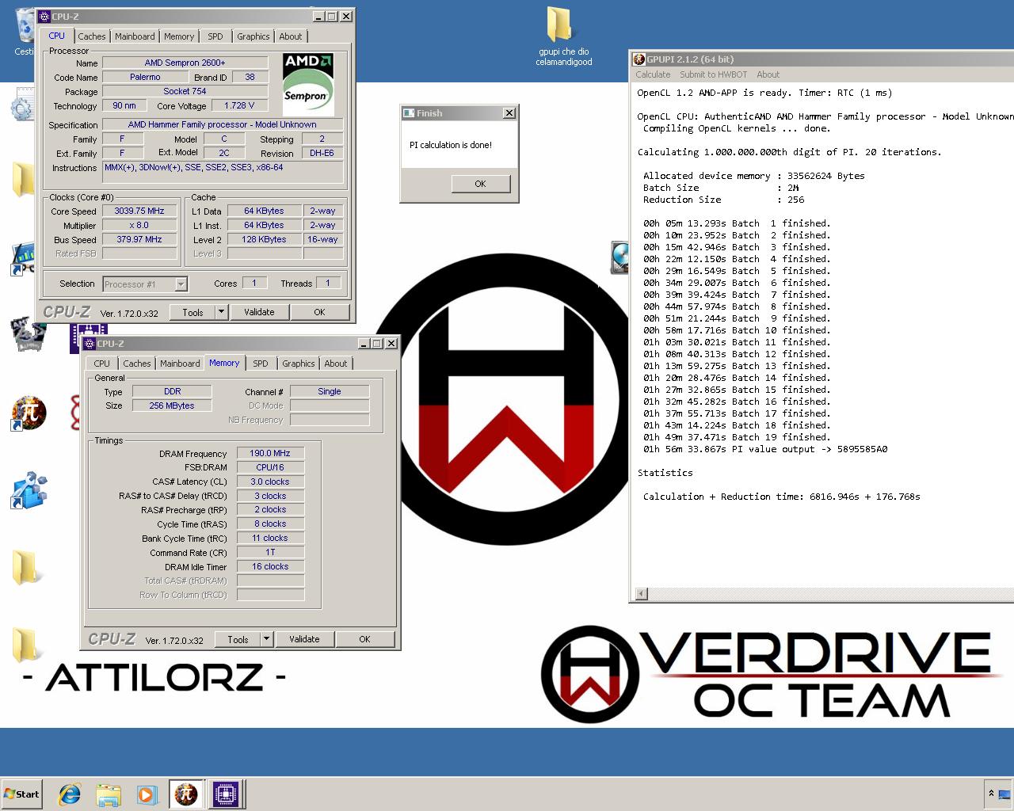Image resolution: width=1014 pixels, height=811 pixels.
Task: Open the Recycle Bin desktop icon
Action: 25,32
